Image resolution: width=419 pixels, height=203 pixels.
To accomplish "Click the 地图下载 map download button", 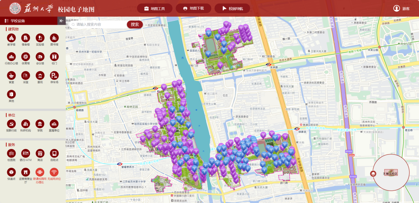I will (193, 8).
